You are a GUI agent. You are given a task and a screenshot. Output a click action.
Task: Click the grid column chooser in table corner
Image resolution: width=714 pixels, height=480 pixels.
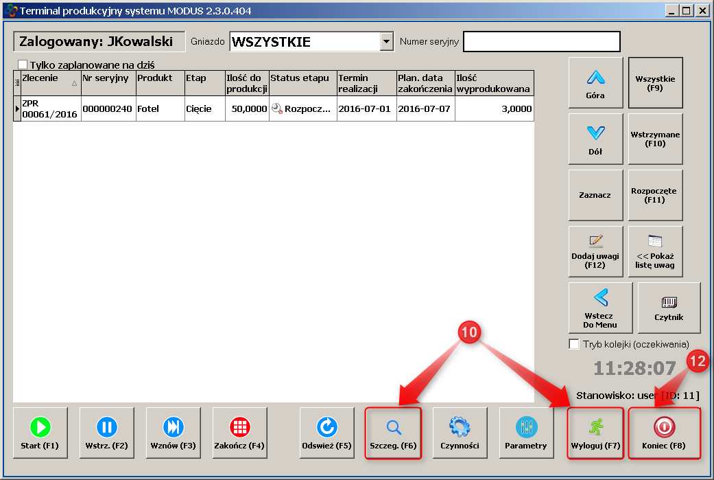point(17,82)
